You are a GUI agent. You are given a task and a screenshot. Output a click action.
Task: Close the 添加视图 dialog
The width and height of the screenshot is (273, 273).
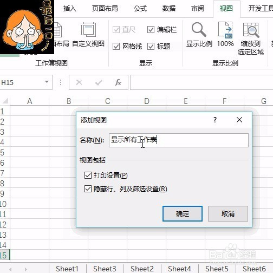239,120
